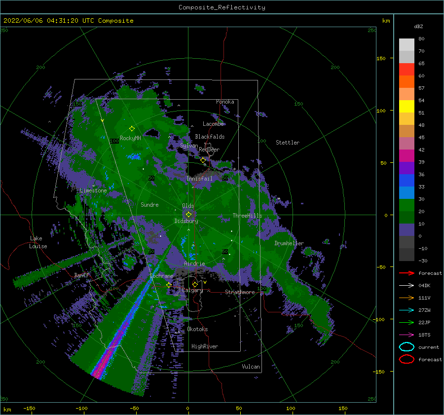Select the RedDeer label on the map

click(209, 150)
